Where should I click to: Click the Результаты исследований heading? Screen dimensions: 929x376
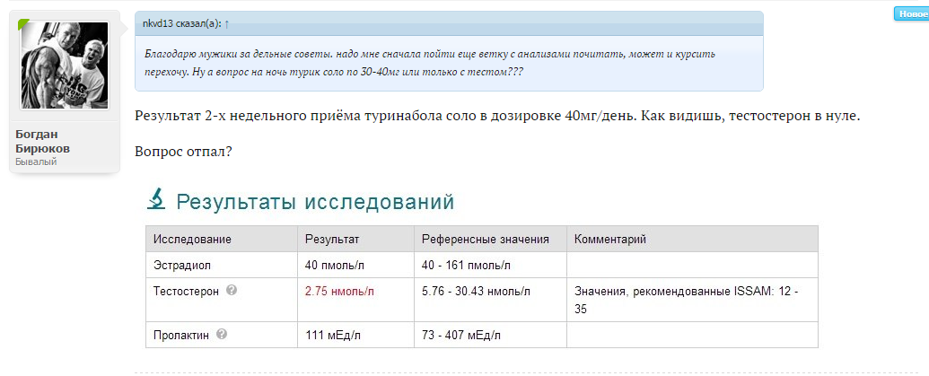(314, 202)
